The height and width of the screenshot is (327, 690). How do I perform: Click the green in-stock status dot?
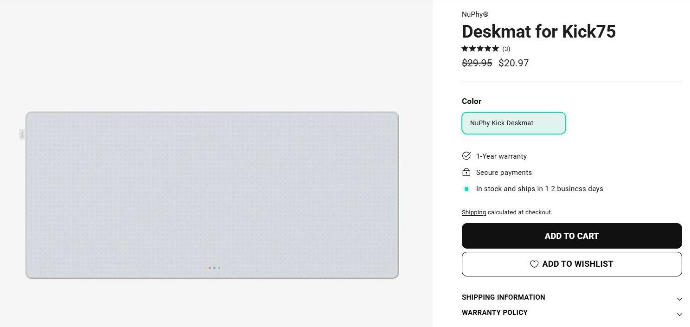tap(466, 189)
